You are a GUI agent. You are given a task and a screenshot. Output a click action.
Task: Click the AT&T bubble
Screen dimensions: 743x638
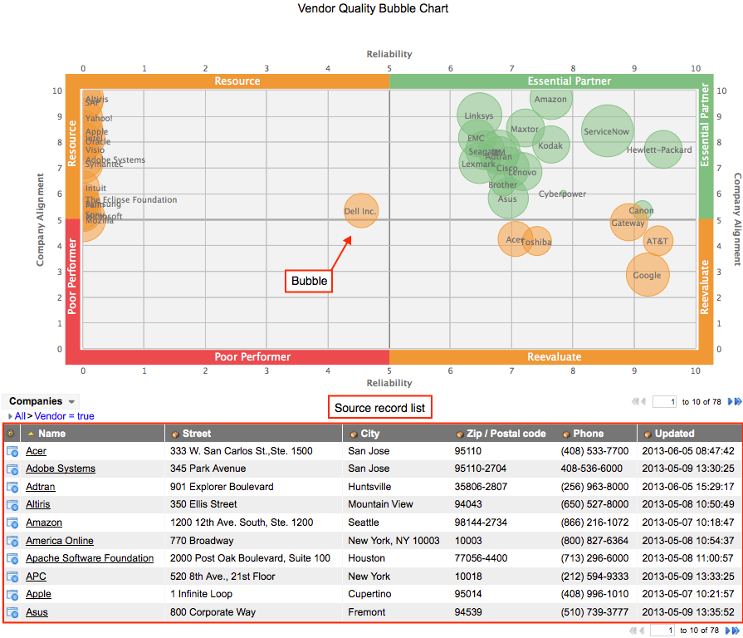click(x=657, y=241)
